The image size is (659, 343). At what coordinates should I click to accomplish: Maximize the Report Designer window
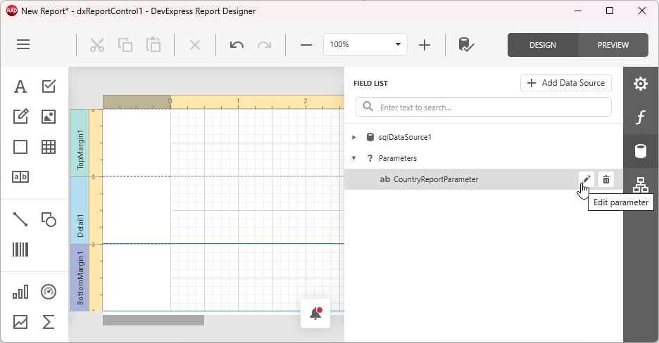[x=610, y=11]
